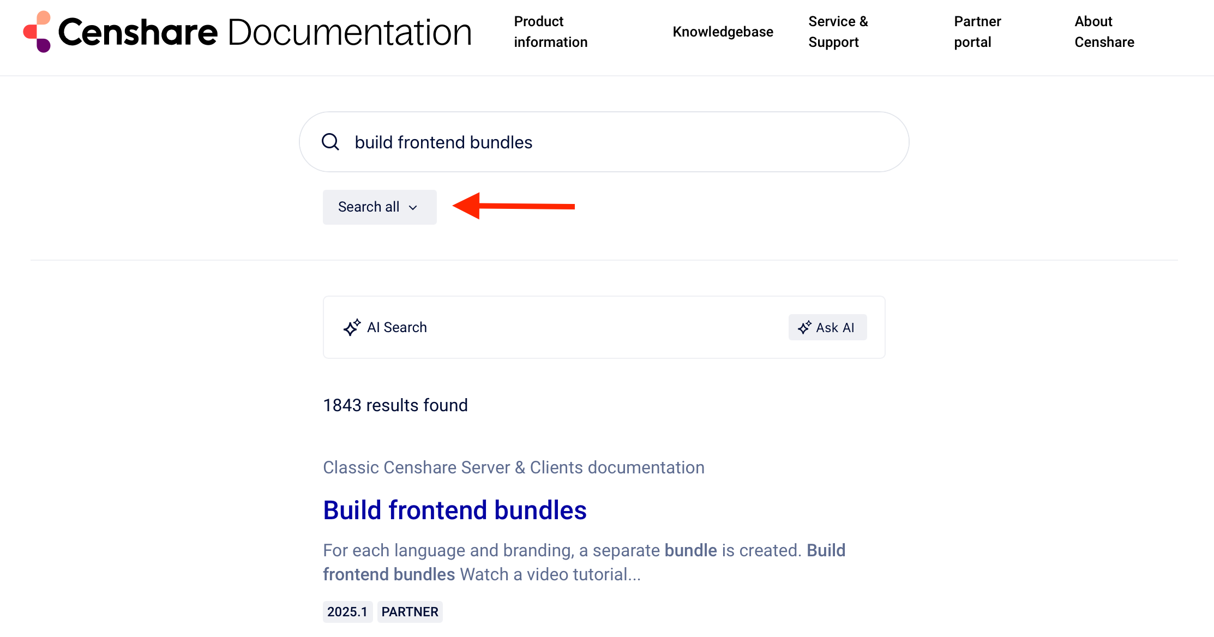Click the PARTNER tag badge
The height and width of the screenshot is (637, 1214).
click(410, 612)
